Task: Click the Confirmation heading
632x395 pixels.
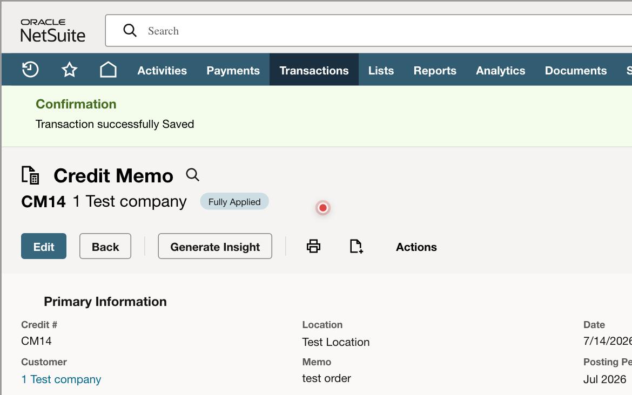Action: click(76, 104)
